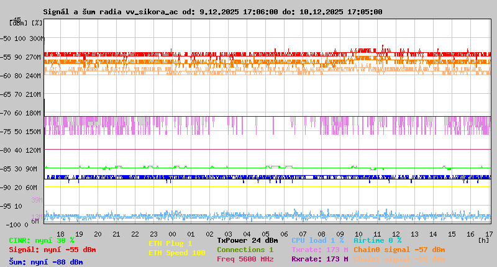Click the '[h]' time axis unit label
Viewport: 497px width, 267px height.
(x=483, y=240)
